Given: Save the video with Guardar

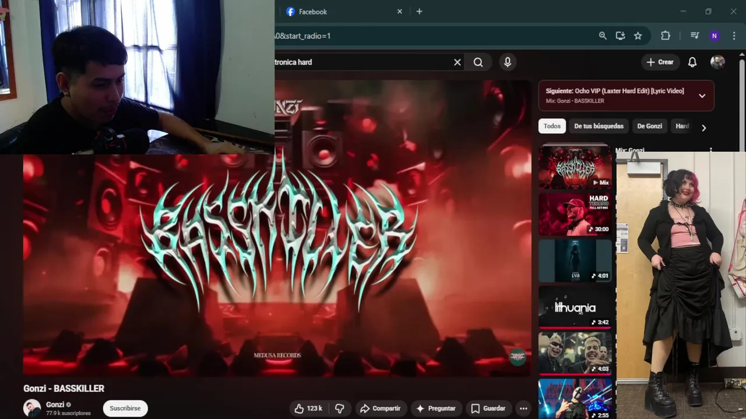Looking at the screenshot, I should pos(488,409).
